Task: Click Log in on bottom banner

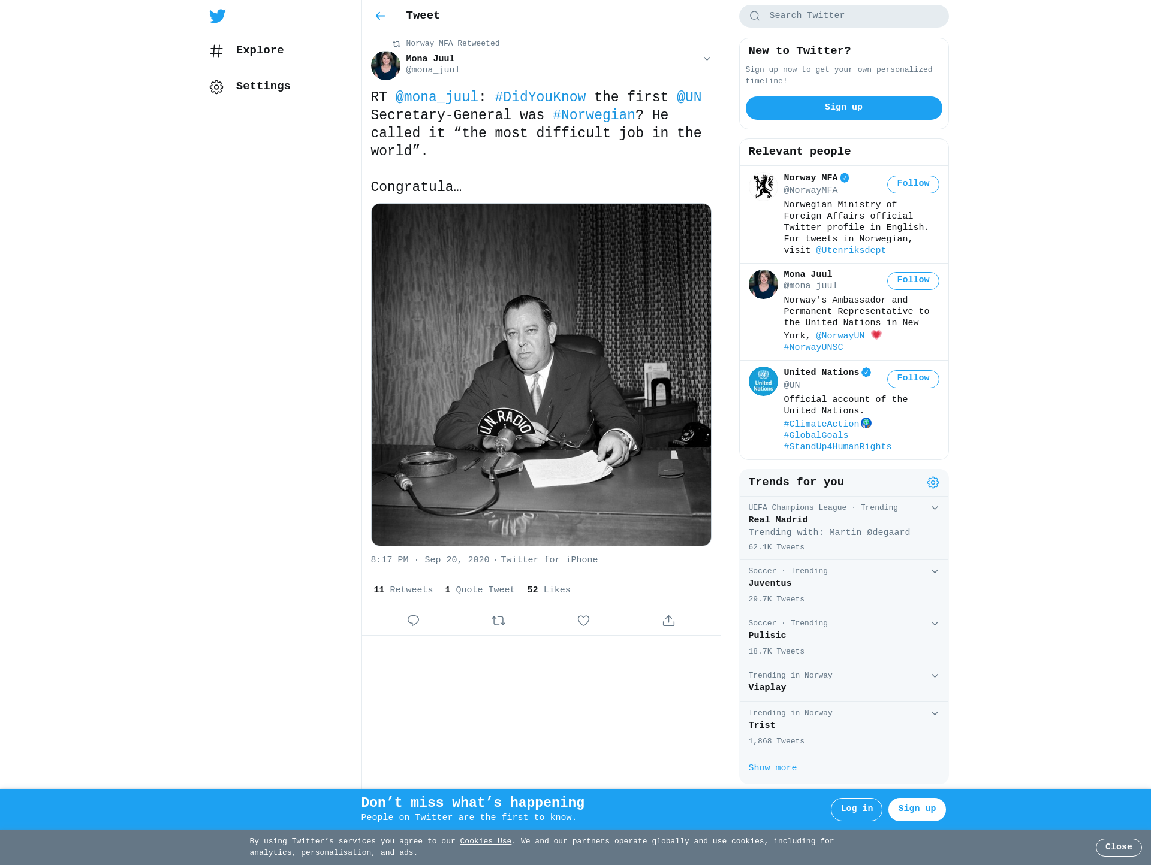Action: click(x=856, y=809)
